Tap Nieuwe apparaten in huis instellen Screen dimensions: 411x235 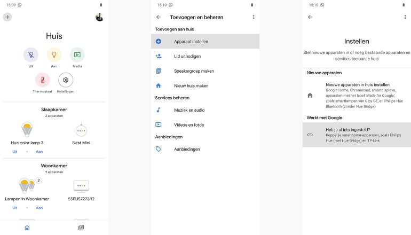[357, 95]
